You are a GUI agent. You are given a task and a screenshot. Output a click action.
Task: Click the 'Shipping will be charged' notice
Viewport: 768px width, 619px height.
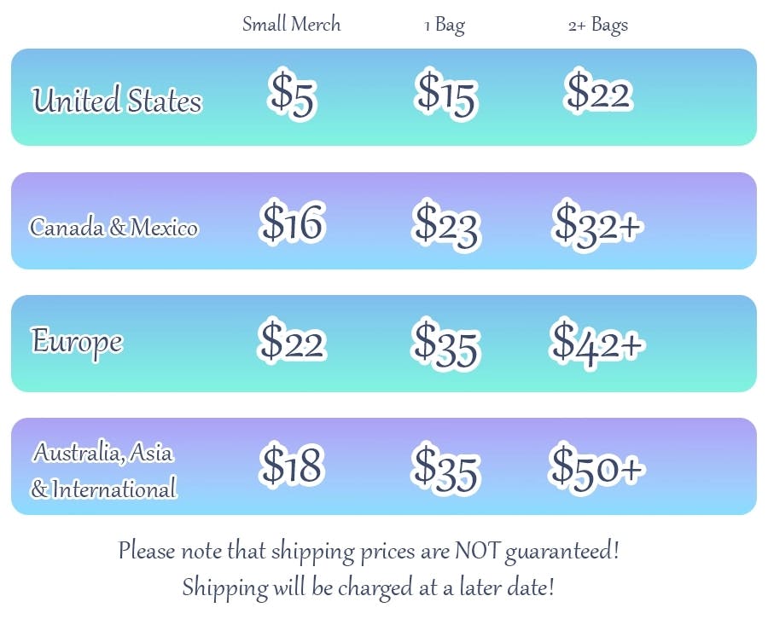click(x=369, y=587)
